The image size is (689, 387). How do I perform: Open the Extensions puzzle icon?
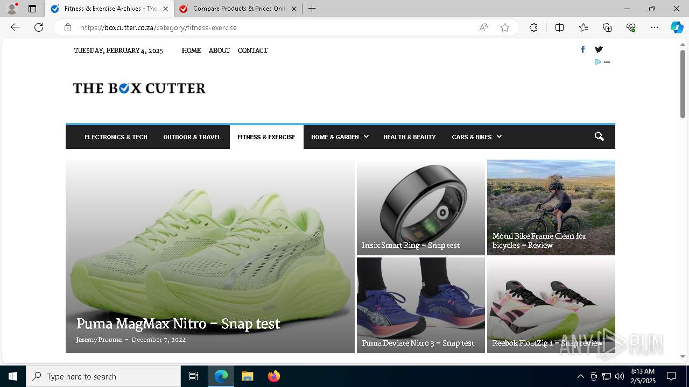pyautogui.click(x=533, y=27)
